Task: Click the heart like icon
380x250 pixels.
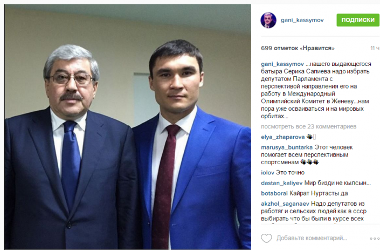Action: pyautogui.click(x=266, y=238)
